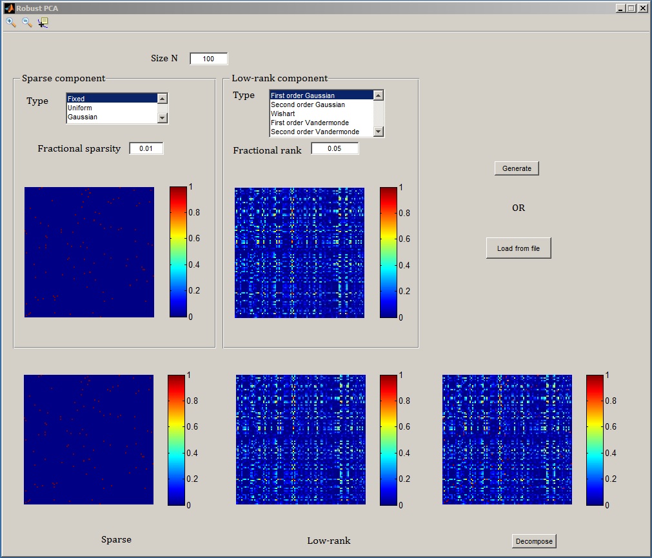Image resolution: width=652 pixels, height=558 pixels.
Task: Focus the Size N input field
Action: tap(208, 59)
